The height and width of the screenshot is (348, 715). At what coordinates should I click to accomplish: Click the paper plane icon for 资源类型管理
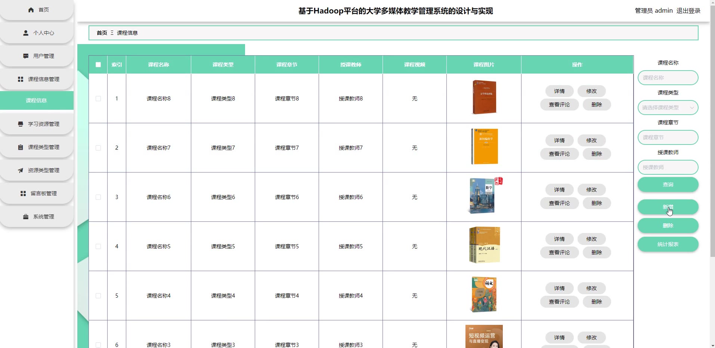(21, 170)
